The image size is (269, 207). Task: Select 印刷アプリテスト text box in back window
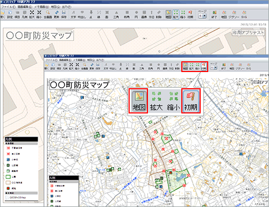coord(249,33)
